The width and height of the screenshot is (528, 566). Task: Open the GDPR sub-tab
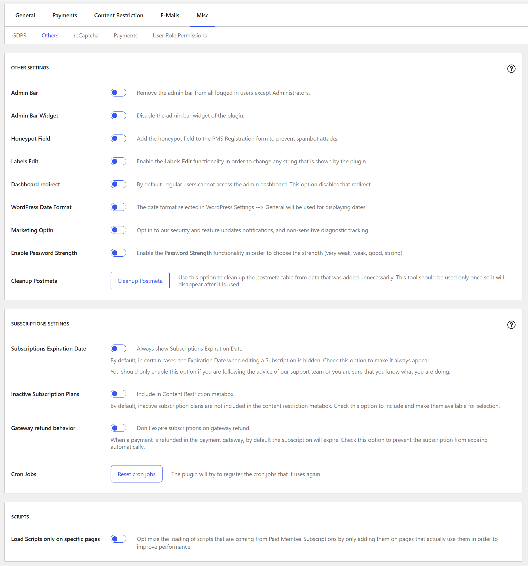click(x=19, y=35)
